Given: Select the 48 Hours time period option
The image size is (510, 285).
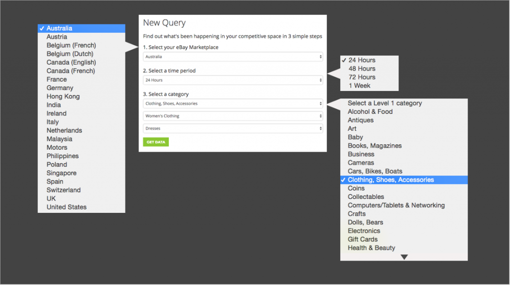Looking at the screenshot, I should click(x=369, y=69).
